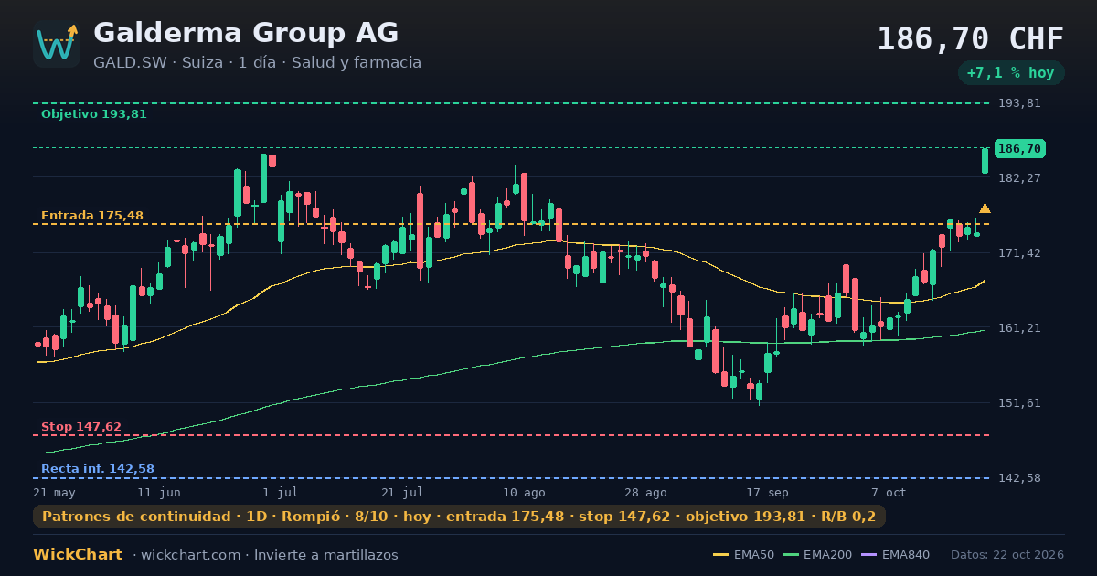Click the Patrones de continuidad summary banner

pos(459,517)
